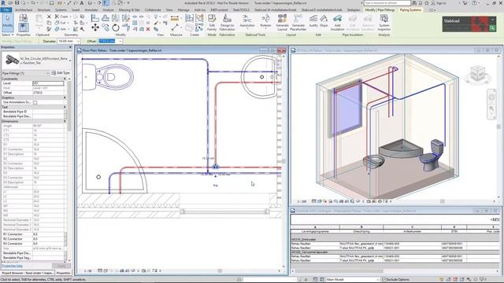
Task: Click the Justify tool
Action: pos(313,21)
